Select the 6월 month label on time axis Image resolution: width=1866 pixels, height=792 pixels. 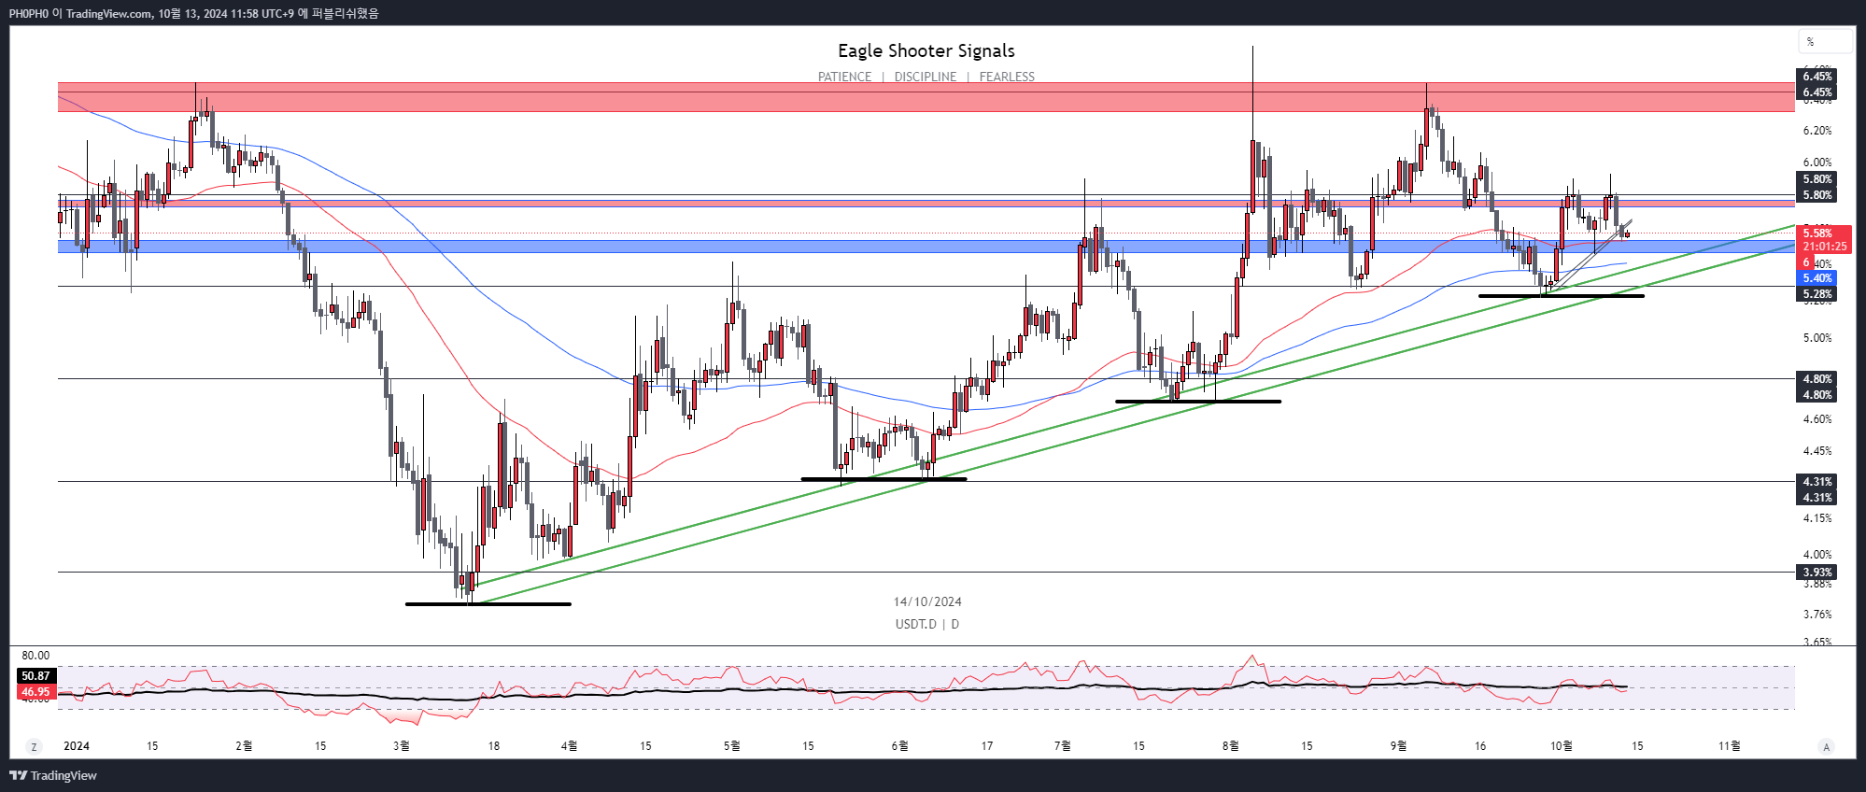click(899, 746)
